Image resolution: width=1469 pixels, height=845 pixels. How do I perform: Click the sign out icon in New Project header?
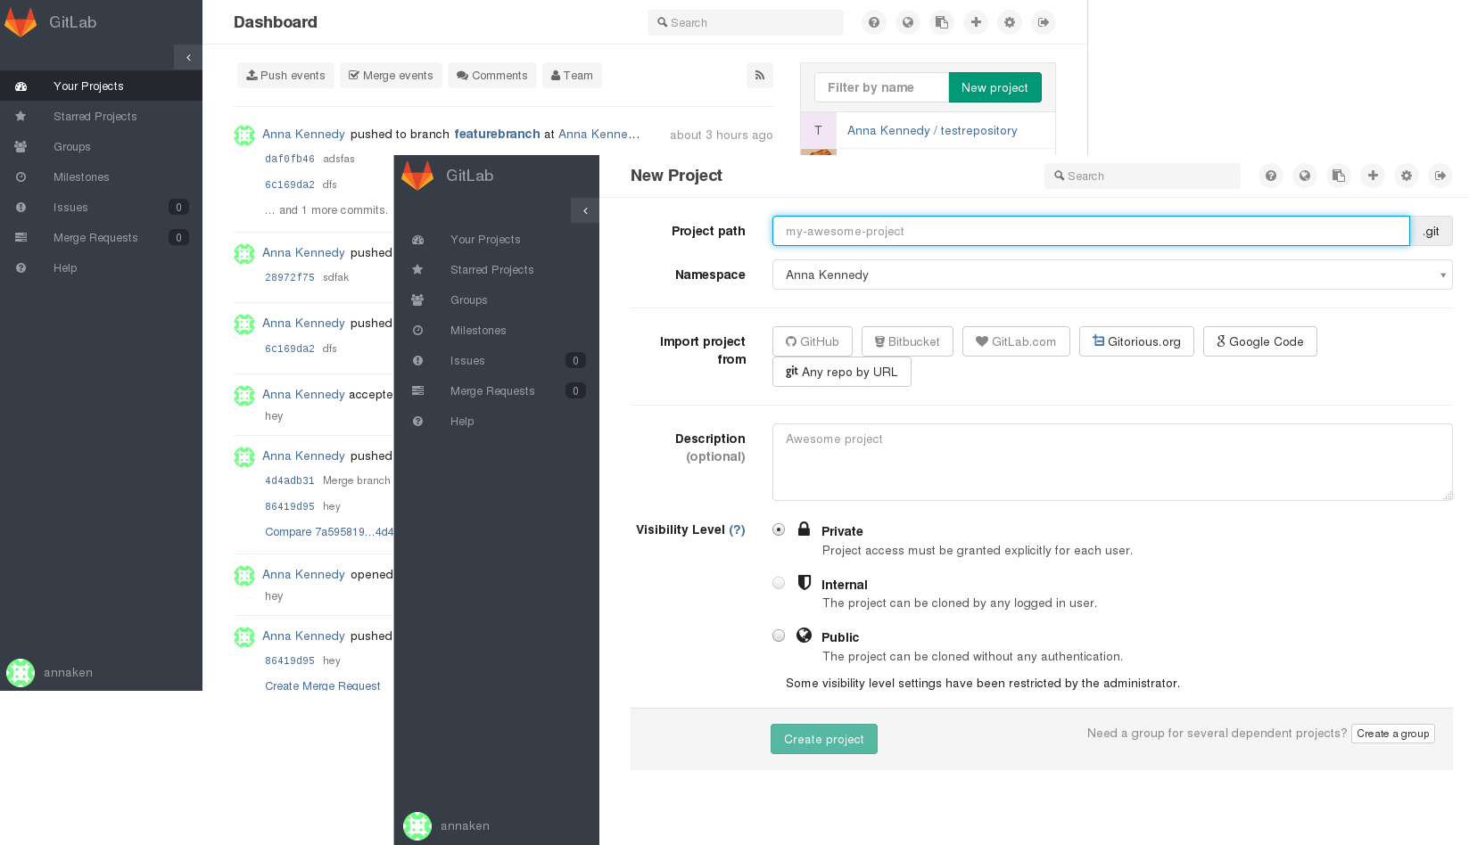[x=1440, y=176]
